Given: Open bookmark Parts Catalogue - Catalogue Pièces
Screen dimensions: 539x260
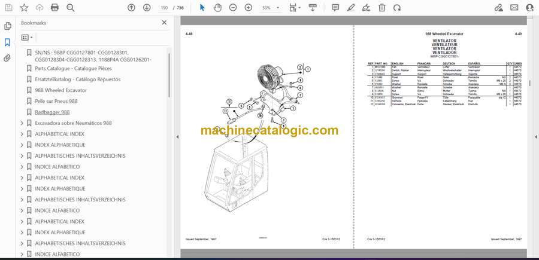Looking at the screenshot, I should [73, 68].
